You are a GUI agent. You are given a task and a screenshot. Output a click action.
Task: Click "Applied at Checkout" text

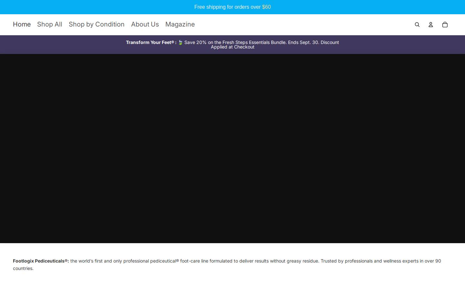coord(232,47)
